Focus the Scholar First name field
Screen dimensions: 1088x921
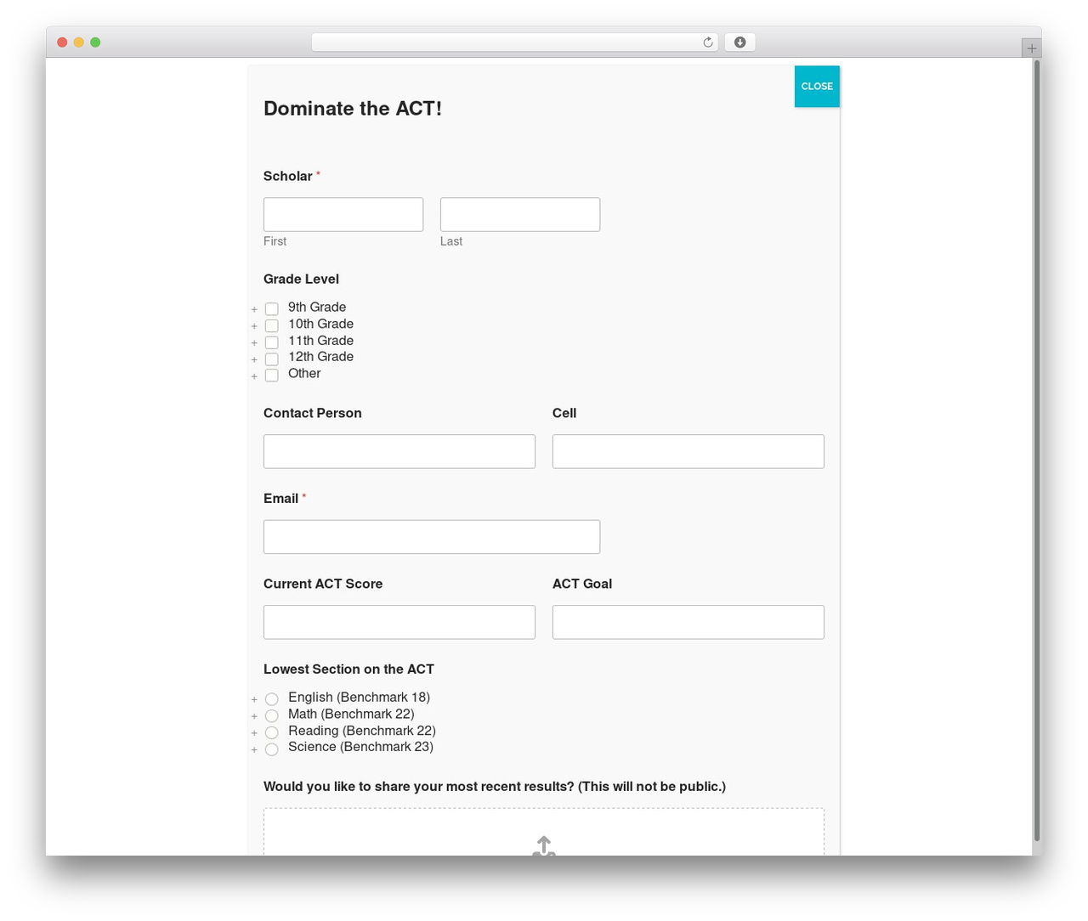[343, 215]
